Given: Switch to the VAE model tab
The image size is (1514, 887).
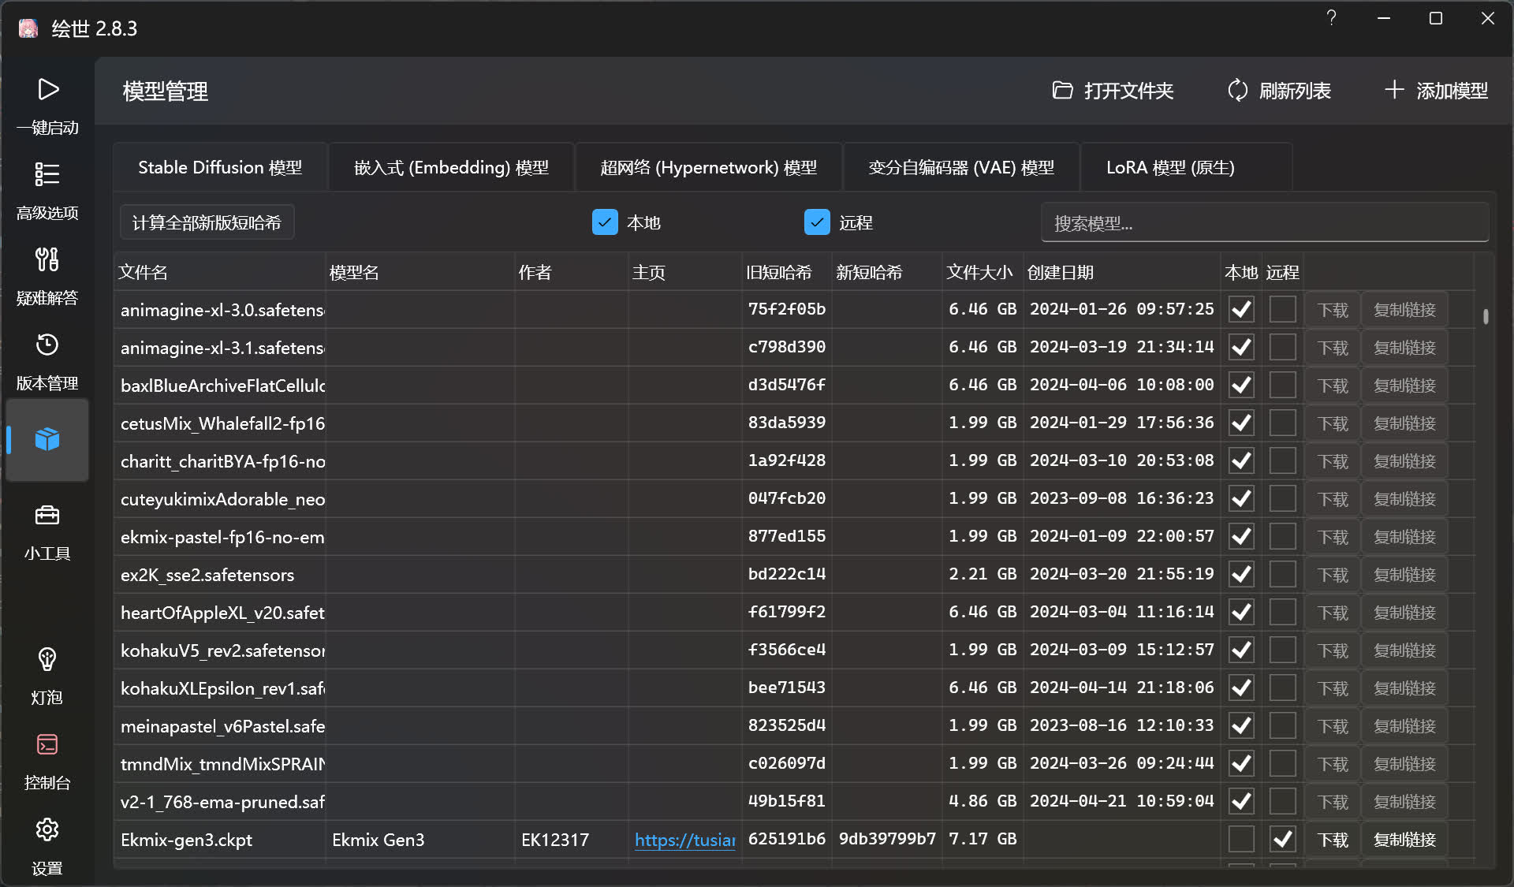Looking at the screenshot, I should 961,168.
